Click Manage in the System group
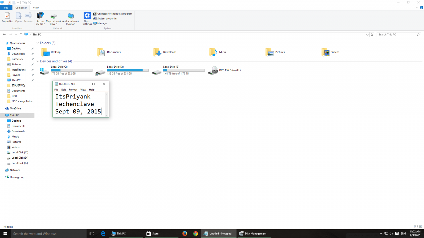This screenshot has height=238, width=424. point(100,23)
